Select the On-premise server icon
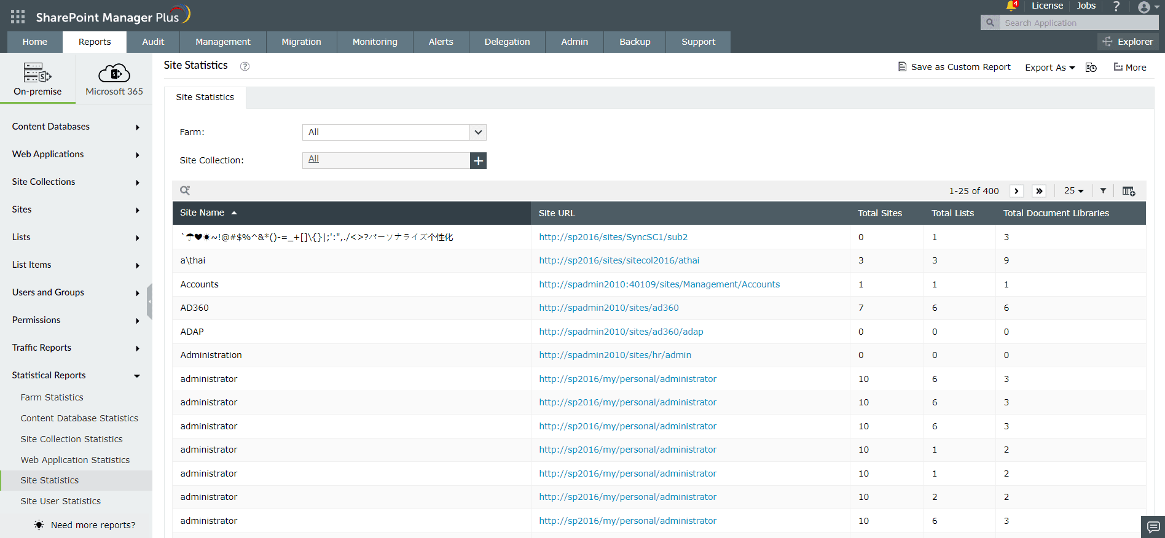 [37, 72]
